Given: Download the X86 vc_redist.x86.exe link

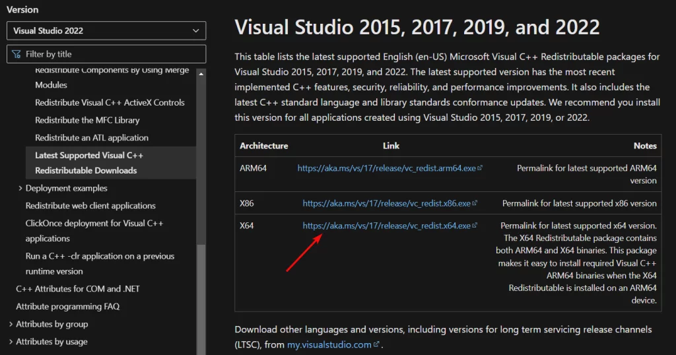Looking at the screenshot, I should coord(386,203).
